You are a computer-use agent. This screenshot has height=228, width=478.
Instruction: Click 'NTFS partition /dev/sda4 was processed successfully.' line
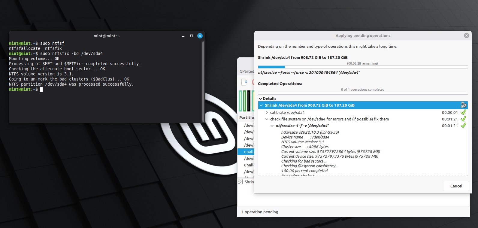71,84
